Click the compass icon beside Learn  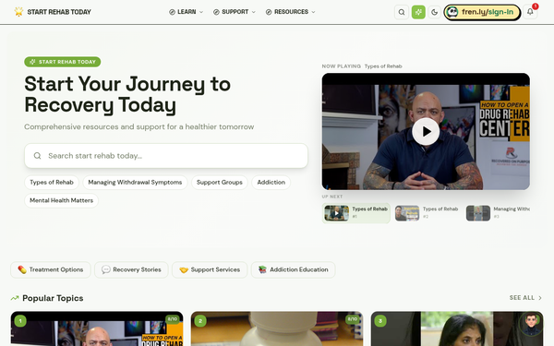coord(172,12)
